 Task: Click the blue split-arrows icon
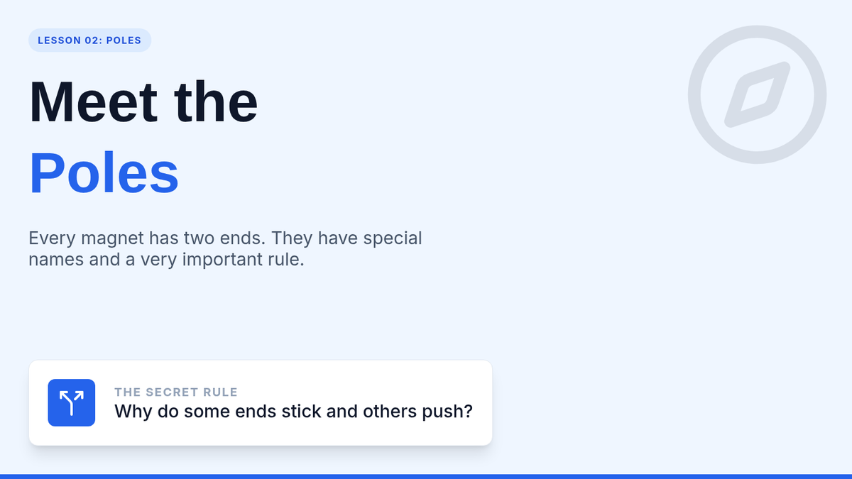click(72, 402)
